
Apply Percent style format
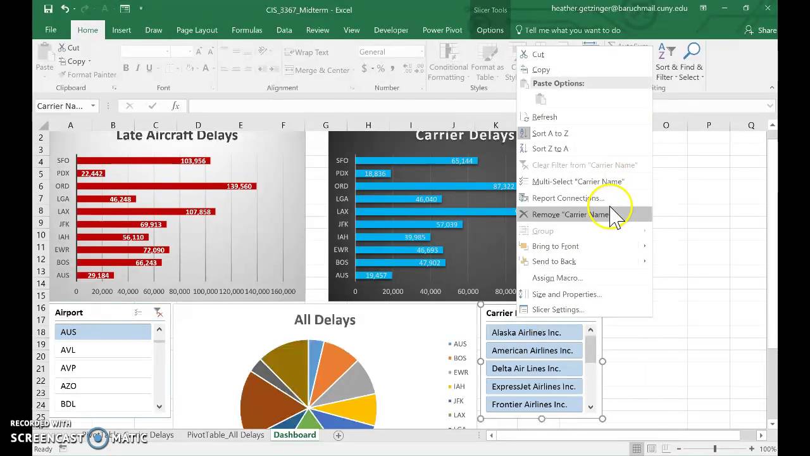[381, 68]
